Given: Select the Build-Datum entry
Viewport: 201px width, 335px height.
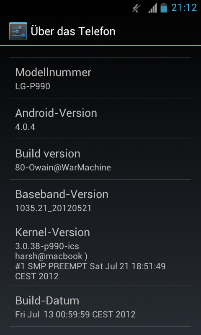Looking at the screenshot, I should tap(100, 306).
